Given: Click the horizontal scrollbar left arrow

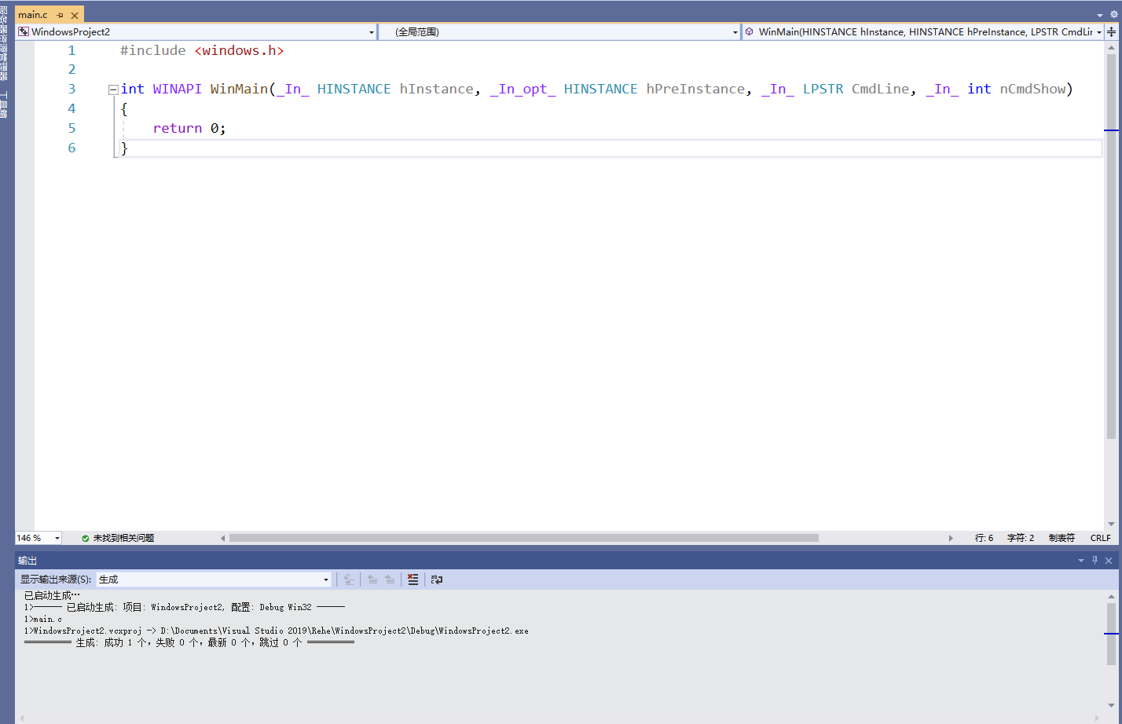Looking at the screenshot, I should point(223,538).
